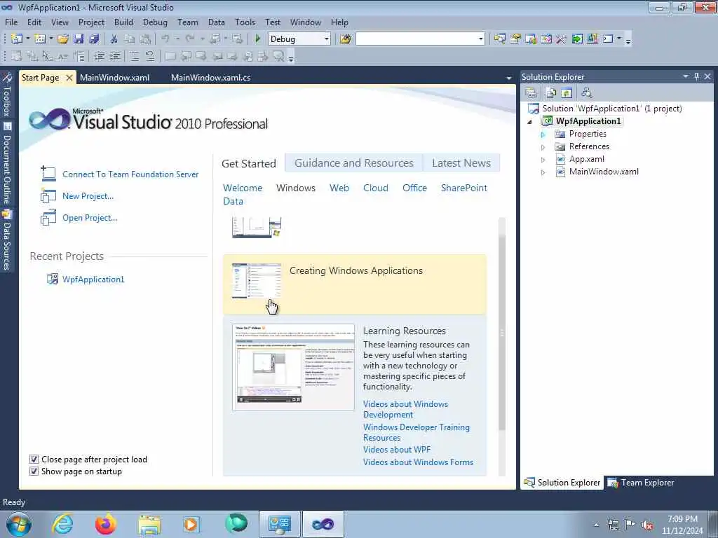The image size is (718, 538).
Task: Open the Build menu
Action: (123, 22)
